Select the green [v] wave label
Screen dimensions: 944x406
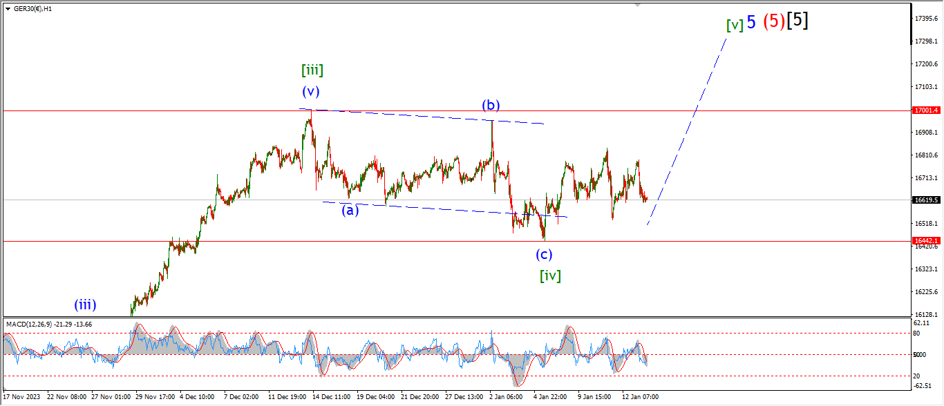[x=735, y=26]
